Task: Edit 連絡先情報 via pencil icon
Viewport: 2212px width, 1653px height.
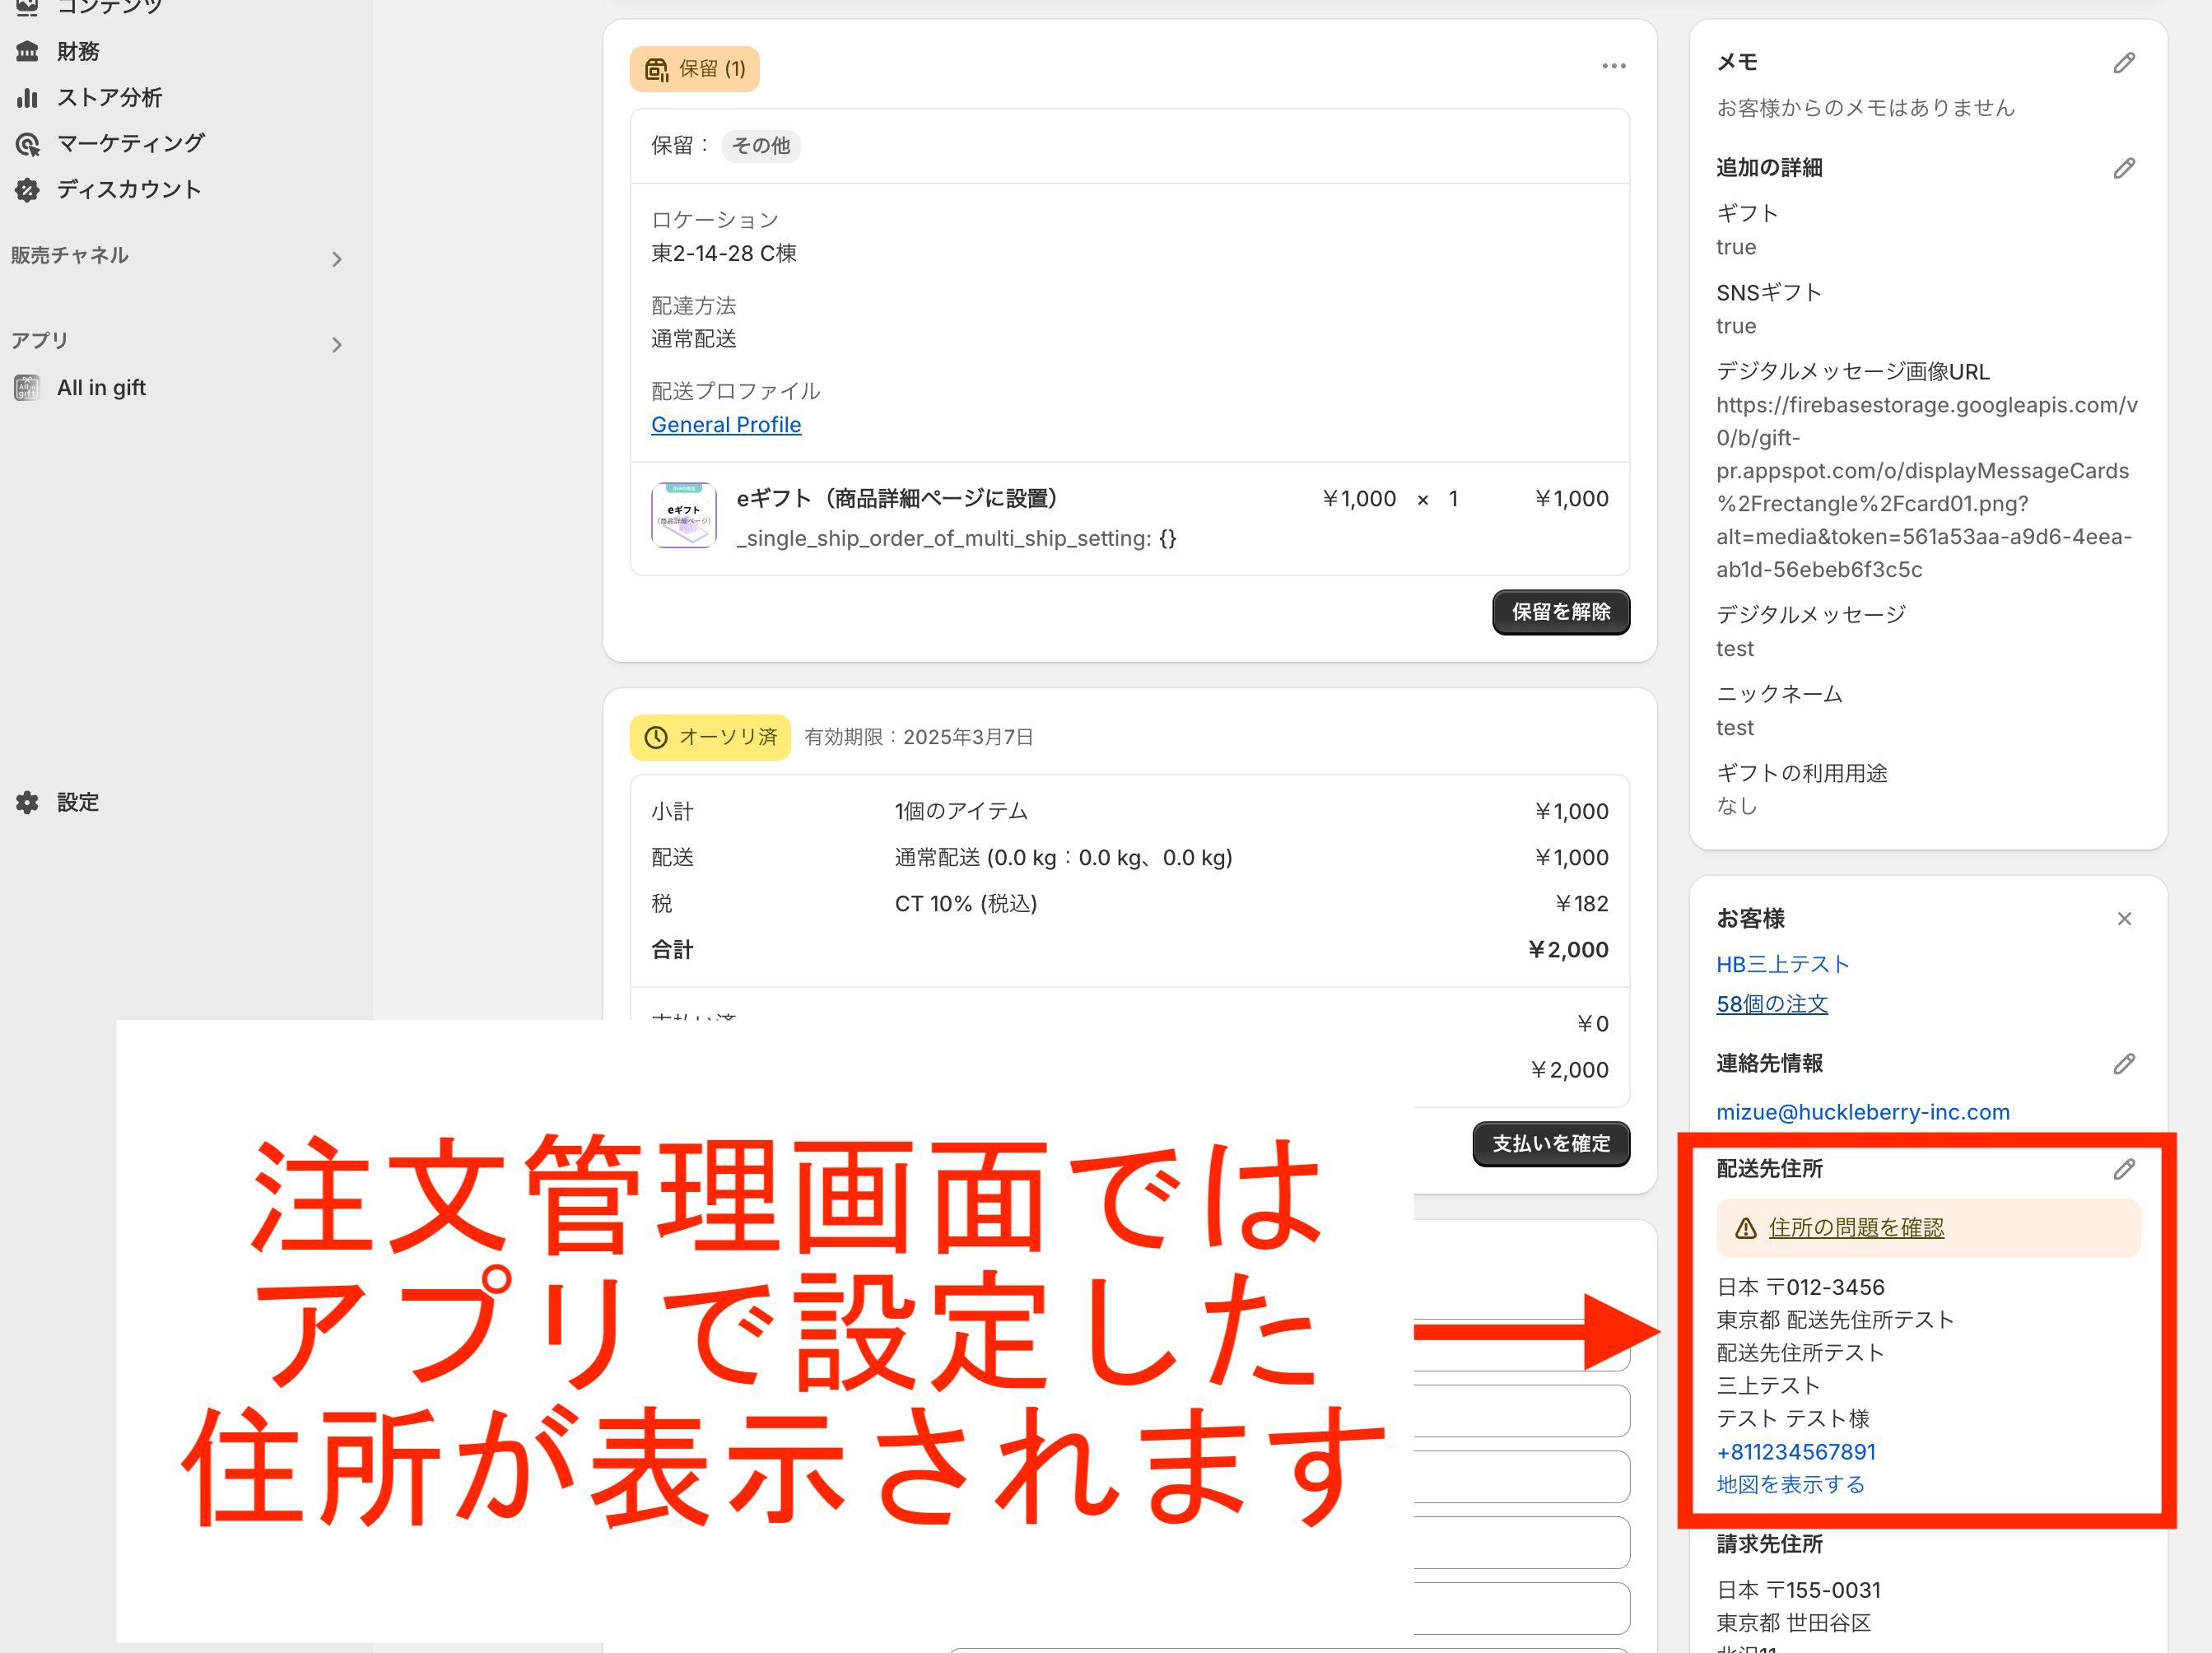Action: point(2123,1064)
